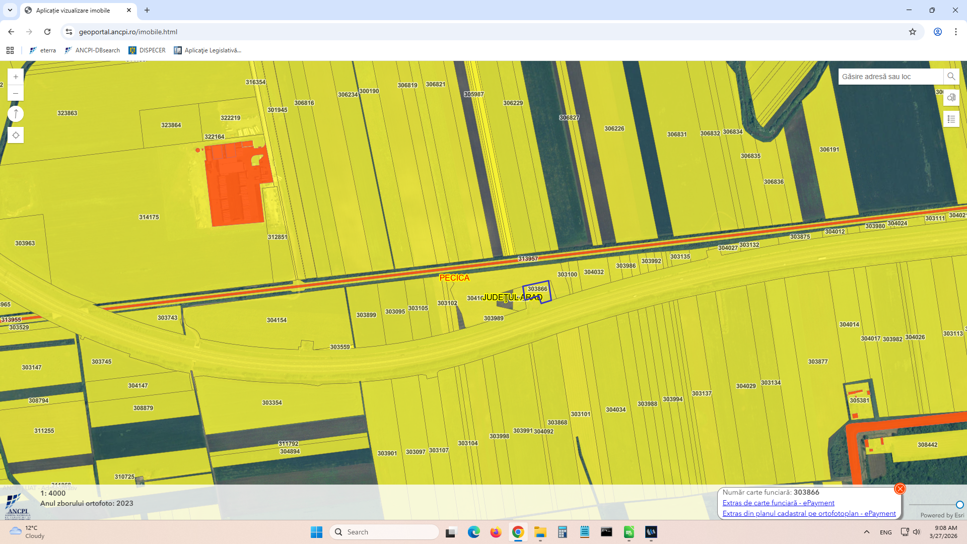Open the DISPECER bookmark
The height and width of the screenshot is (544, 967).
point(147,50)
